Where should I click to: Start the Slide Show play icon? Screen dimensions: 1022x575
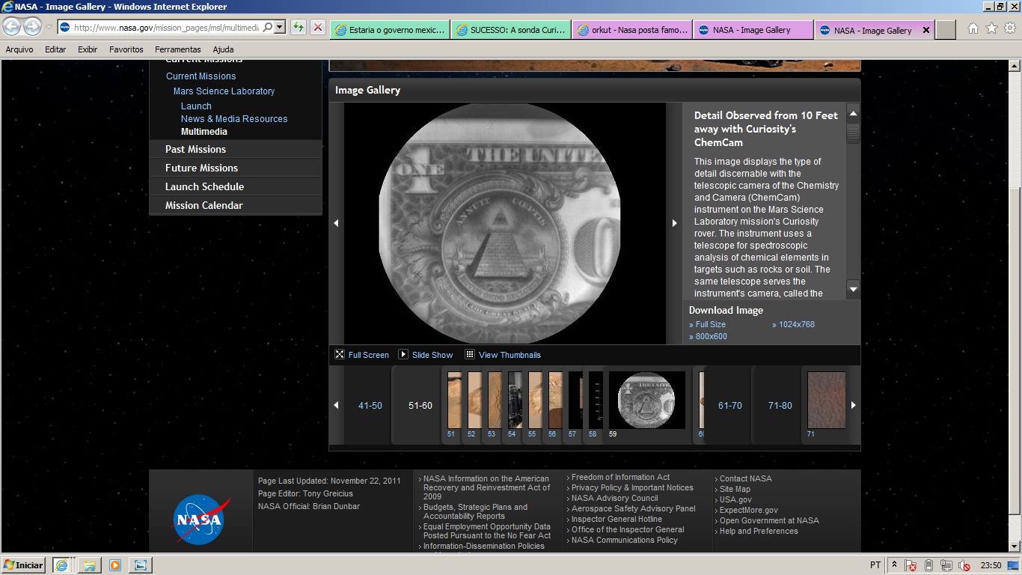(x=403, y=355)
